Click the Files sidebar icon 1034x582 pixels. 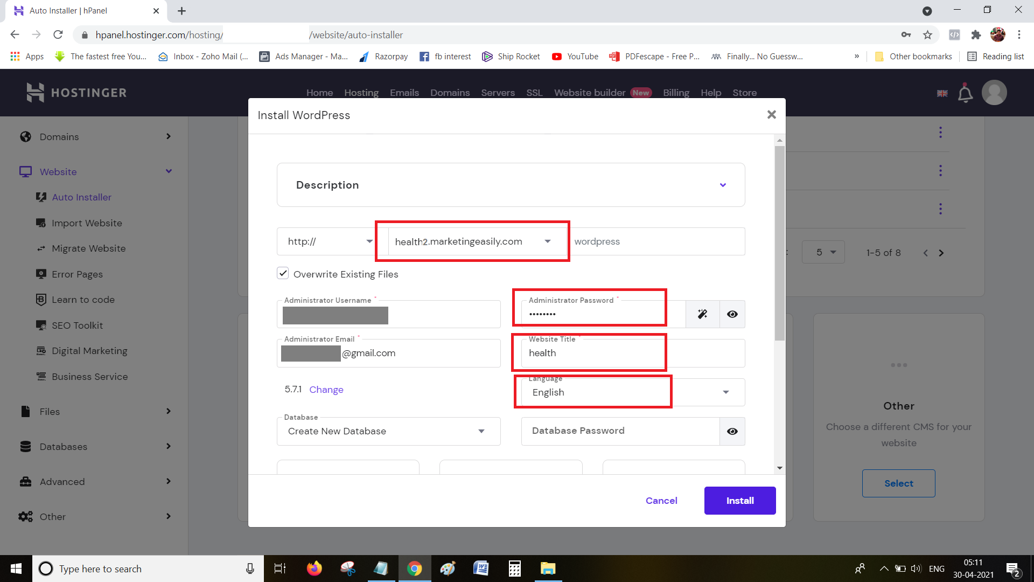25,412
